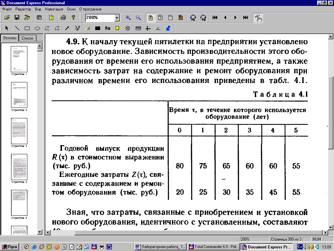
Task: Toggle the dark red page view mode button
Action: click(181, 18)
